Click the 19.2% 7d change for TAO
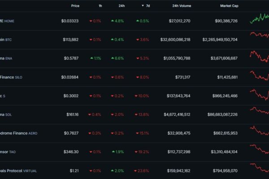Image resolution: width=269 pixels, height=179 pixels. point(142,152)
